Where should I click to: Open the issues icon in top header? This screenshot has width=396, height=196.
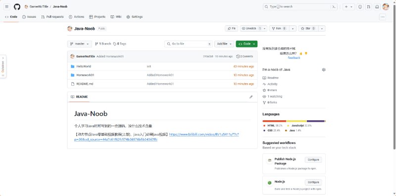tap(360, 7)
